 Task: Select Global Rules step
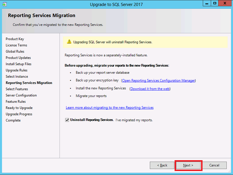[15, 51]
